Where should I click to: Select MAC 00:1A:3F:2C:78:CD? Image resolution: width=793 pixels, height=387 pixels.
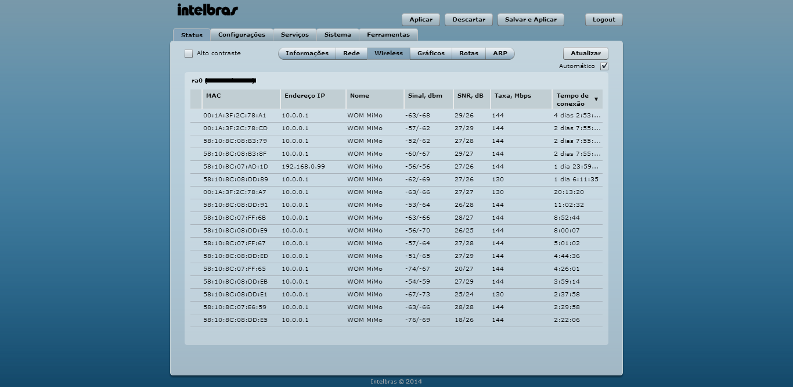[x=235, y=128]
